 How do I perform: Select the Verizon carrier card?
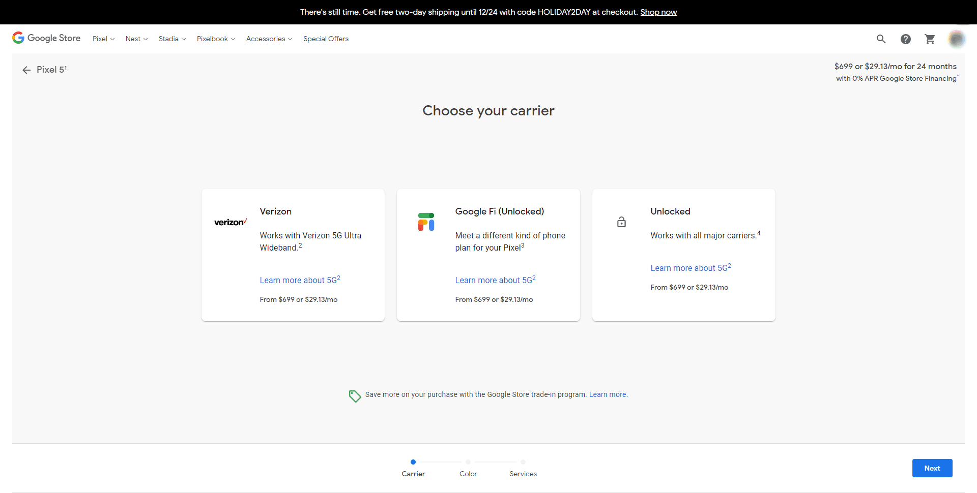pos(293,255)
